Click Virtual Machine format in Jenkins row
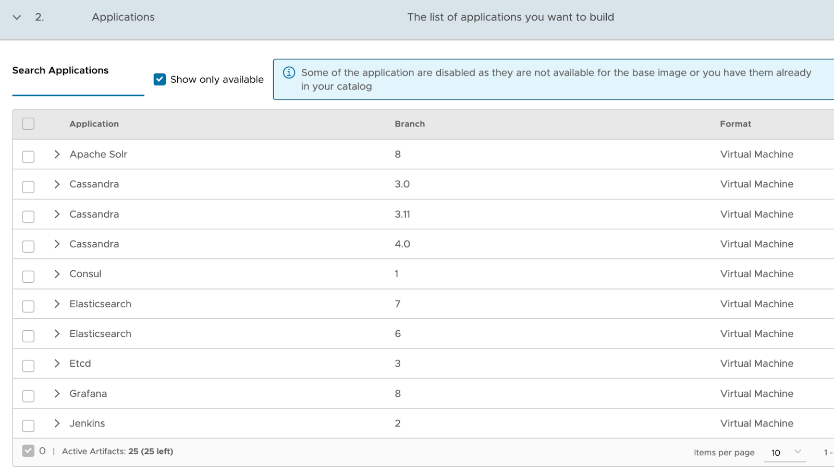This screenshot has height=475, width=834. (757, 423)
